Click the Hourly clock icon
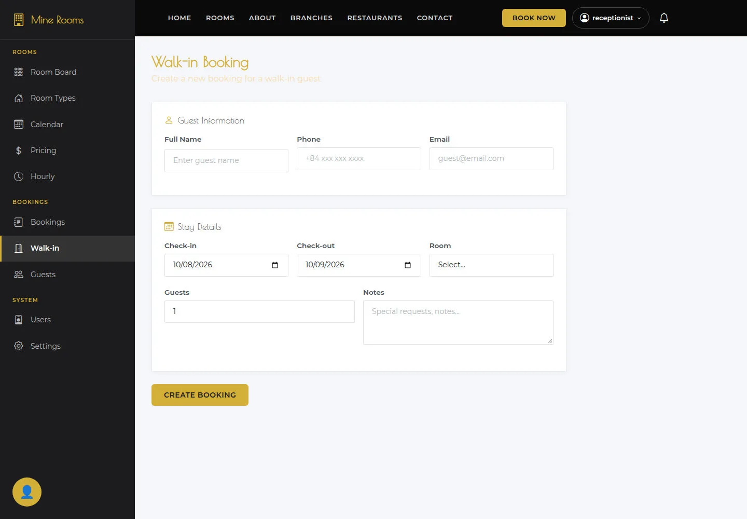 tap(19, 176)
